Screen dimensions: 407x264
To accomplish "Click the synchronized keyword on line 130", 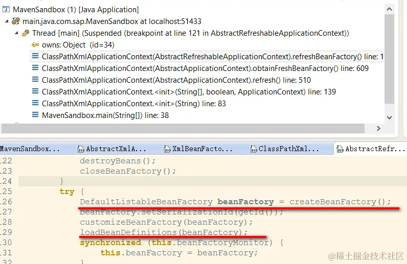I will click(x=110, y=243).
